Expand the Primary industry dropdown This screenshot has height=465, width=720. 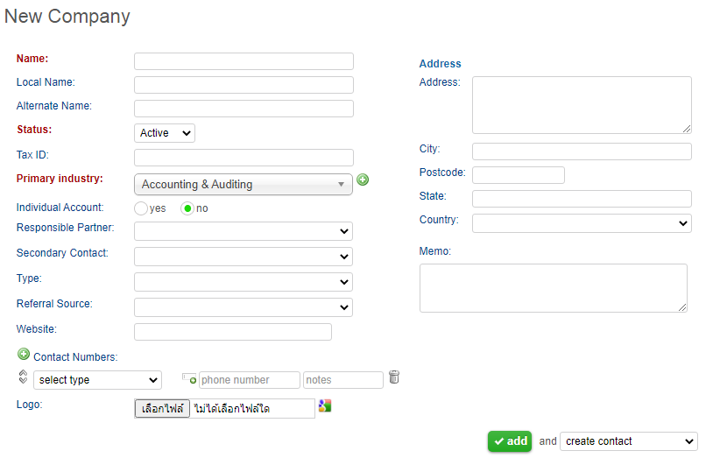tap(244, 185)
